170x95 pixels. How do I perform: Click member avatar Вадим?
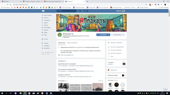[x=123, y=85]
